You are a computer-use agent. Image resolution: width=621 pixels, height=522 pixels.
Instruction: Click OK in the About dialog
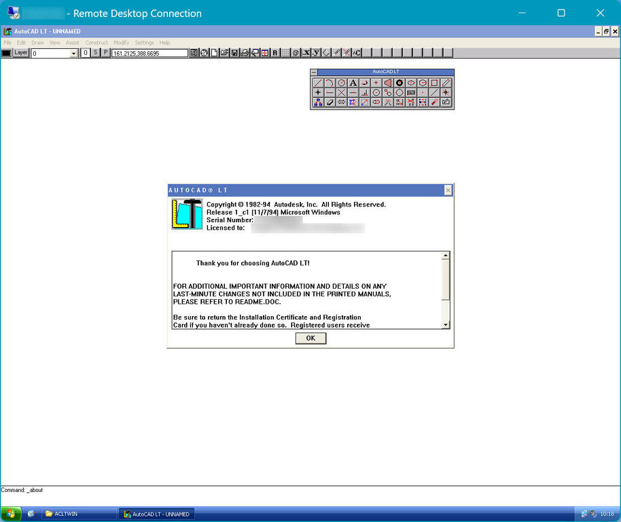pos(311,338)
